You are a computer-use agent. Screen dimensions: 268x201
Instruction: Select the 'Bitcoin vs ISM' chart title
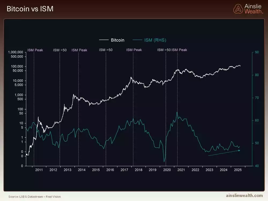pyautogui.click(x=30, y=9)
